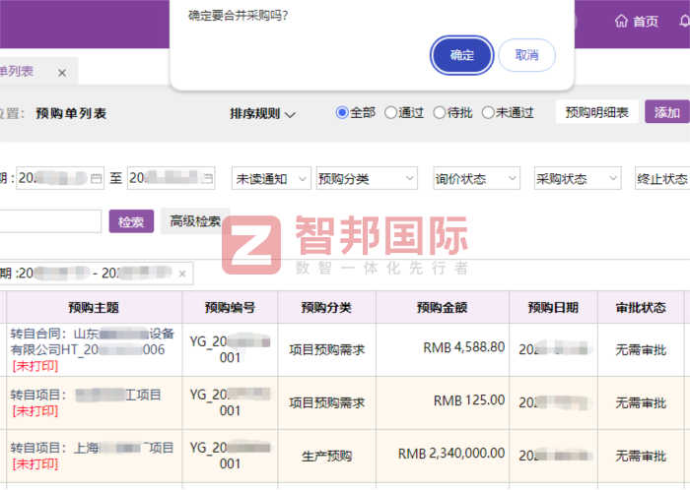
Task: Open the 转自项目: 上海 entry
Action: 92,448
